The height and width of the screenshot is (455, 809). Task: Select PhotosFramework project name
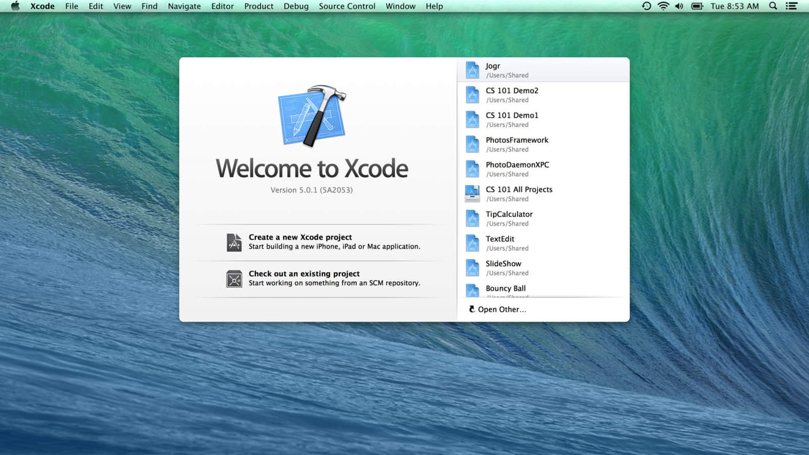coord(517,140)
